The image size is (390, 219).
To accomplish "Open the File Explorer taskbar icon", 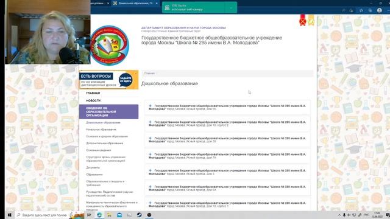I will (109, 215).
